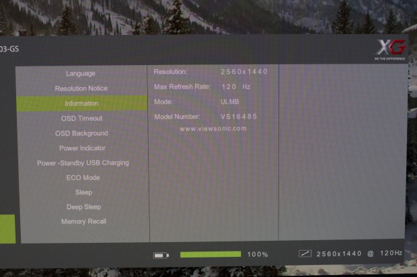Toggle the Power Indicator option
This screenshot has height=277, width=417.
[x=82, y=148]
